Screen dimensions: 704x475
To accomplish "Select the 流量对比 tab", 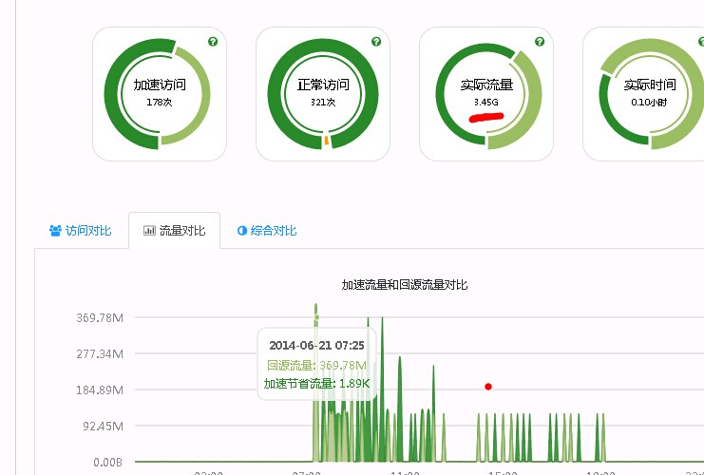I will coord(174,230).
